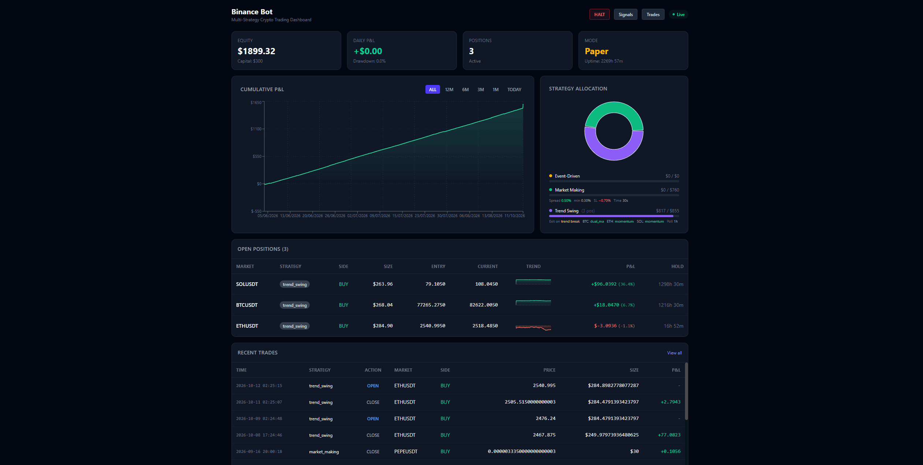Click the green donut chart segment
The height and width of the screenshot is (465, 923).
(614, 107)
